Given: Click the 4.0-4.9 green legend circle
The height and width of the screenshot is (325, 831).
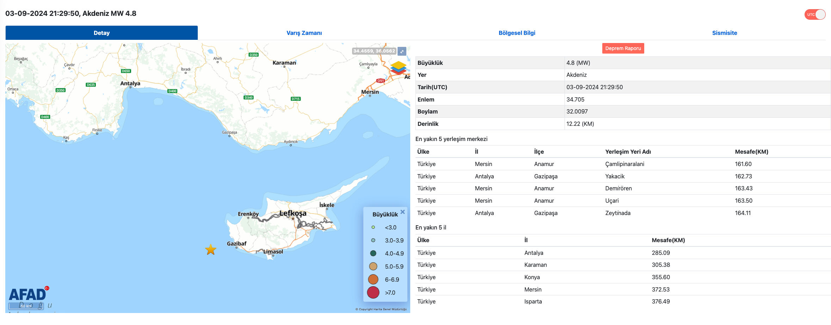Looking at the screenshot, I should 373,253.
